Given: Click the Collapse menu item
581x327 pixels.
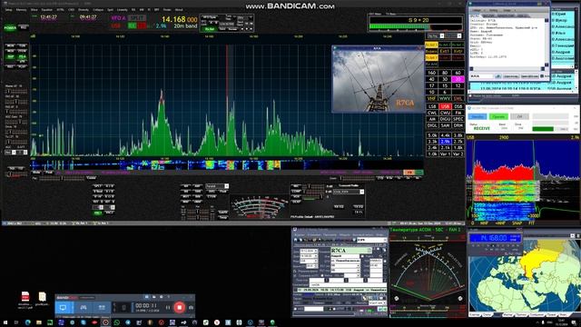Looking at the screenshot, I should [x=98, y=10].
